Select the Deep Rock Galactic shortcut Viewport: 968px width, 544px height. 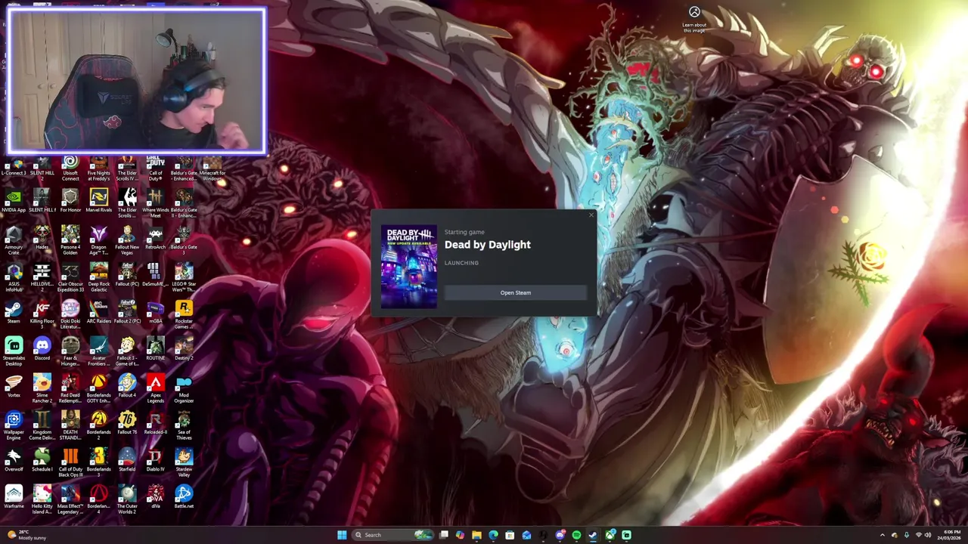(98, 278)
